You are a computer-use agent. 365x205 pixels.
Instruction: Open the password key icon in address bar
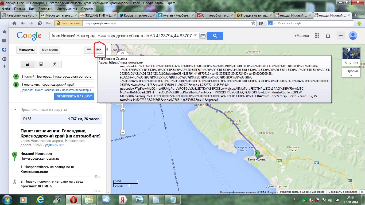click(48, 23)
